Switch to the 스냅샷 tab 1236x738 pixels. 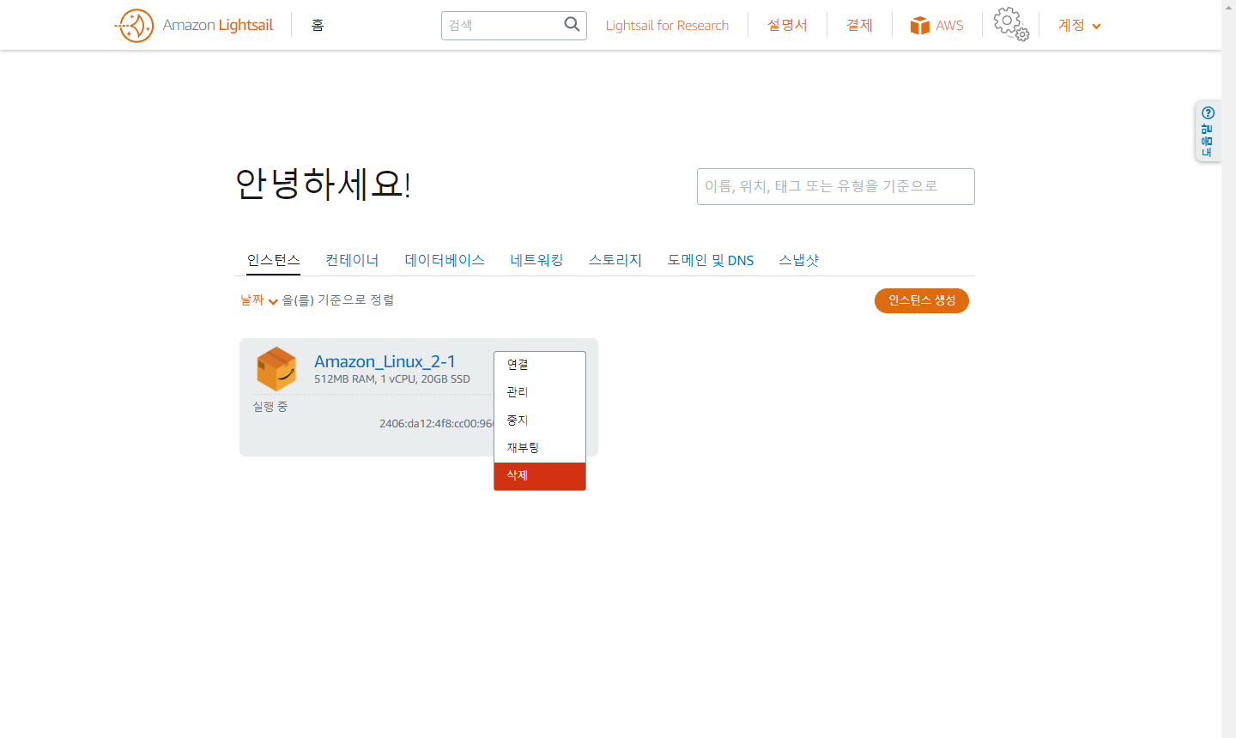pos(799,260)
